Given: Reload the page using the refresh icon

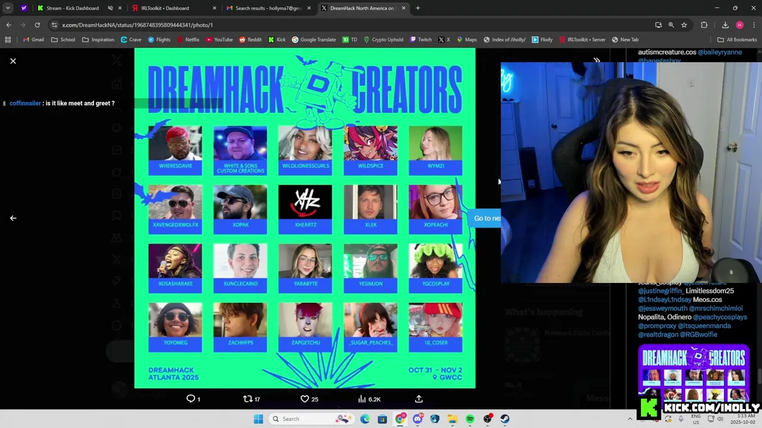Looking at the screenshot, I should click(x=37, y=25).
